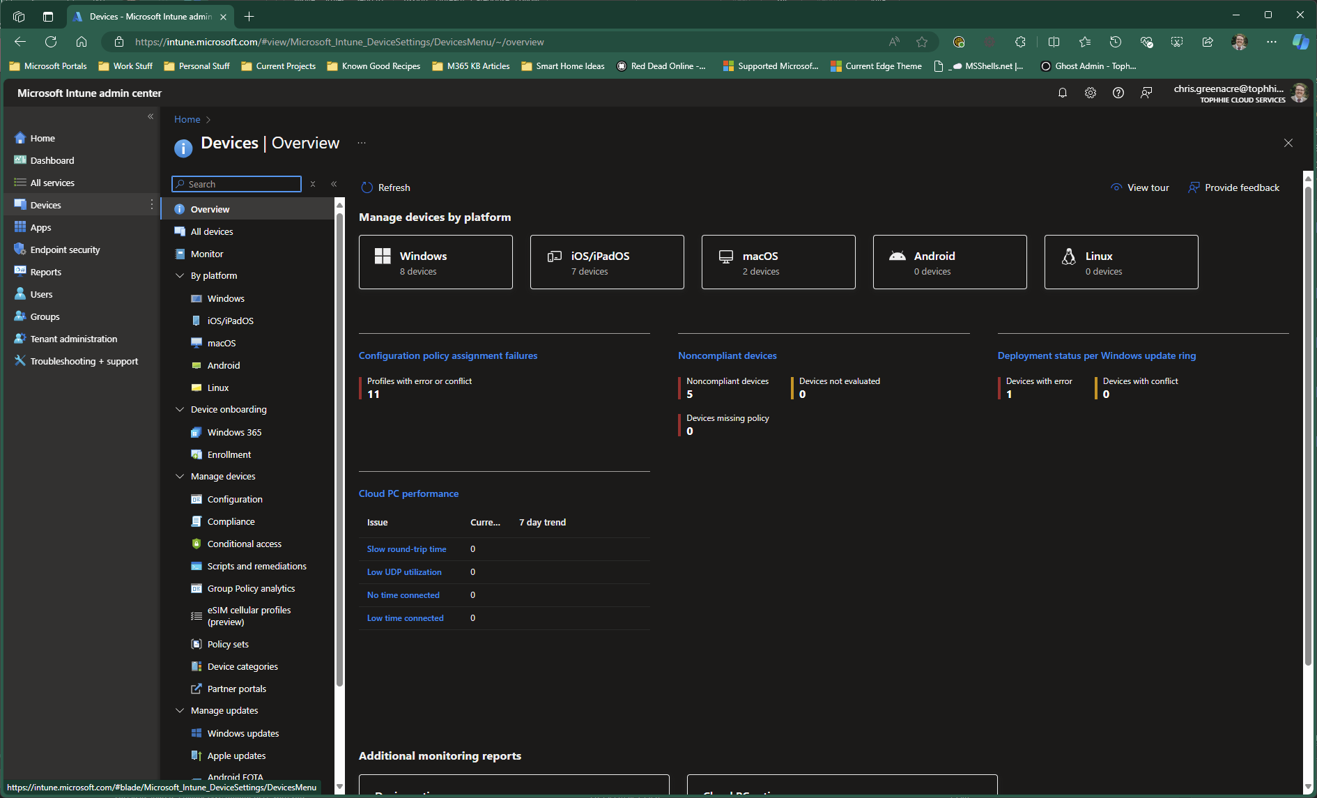The height and width of the screenshot is (798, 1317).
Task: Collapse the Device onboarding section
Action: tap(180, 410)
